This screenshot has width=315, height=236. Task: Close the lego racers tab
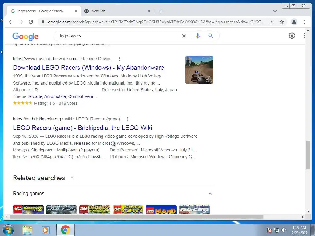[x=76, y=11]
